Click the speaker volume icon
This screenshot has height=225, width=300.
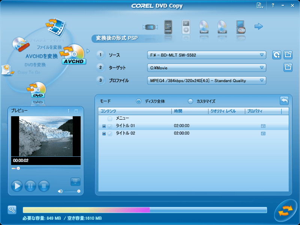pyautogui.click(x=60, y=191)
